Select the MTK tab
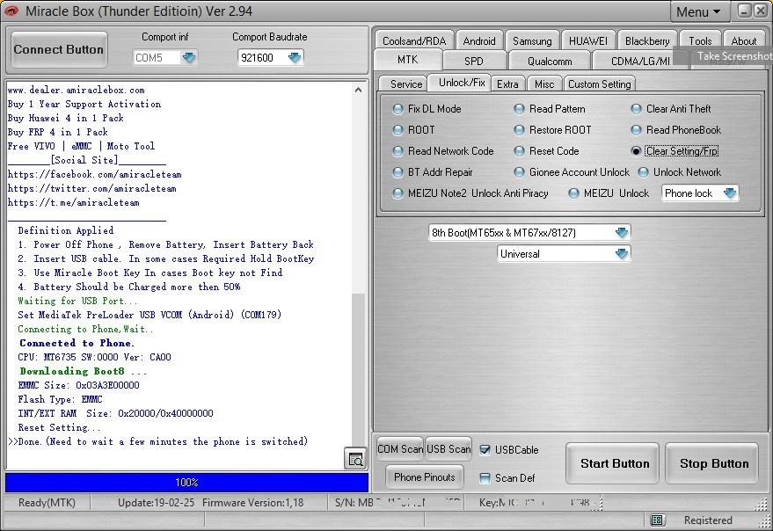 coord(408,60)
